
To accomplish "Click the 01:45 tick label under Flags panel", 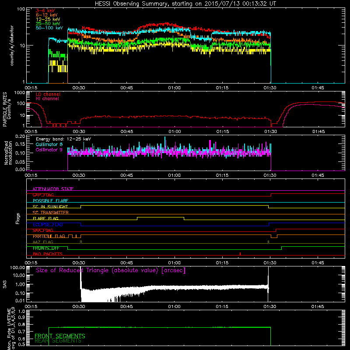I will click(x=318, y=263).
